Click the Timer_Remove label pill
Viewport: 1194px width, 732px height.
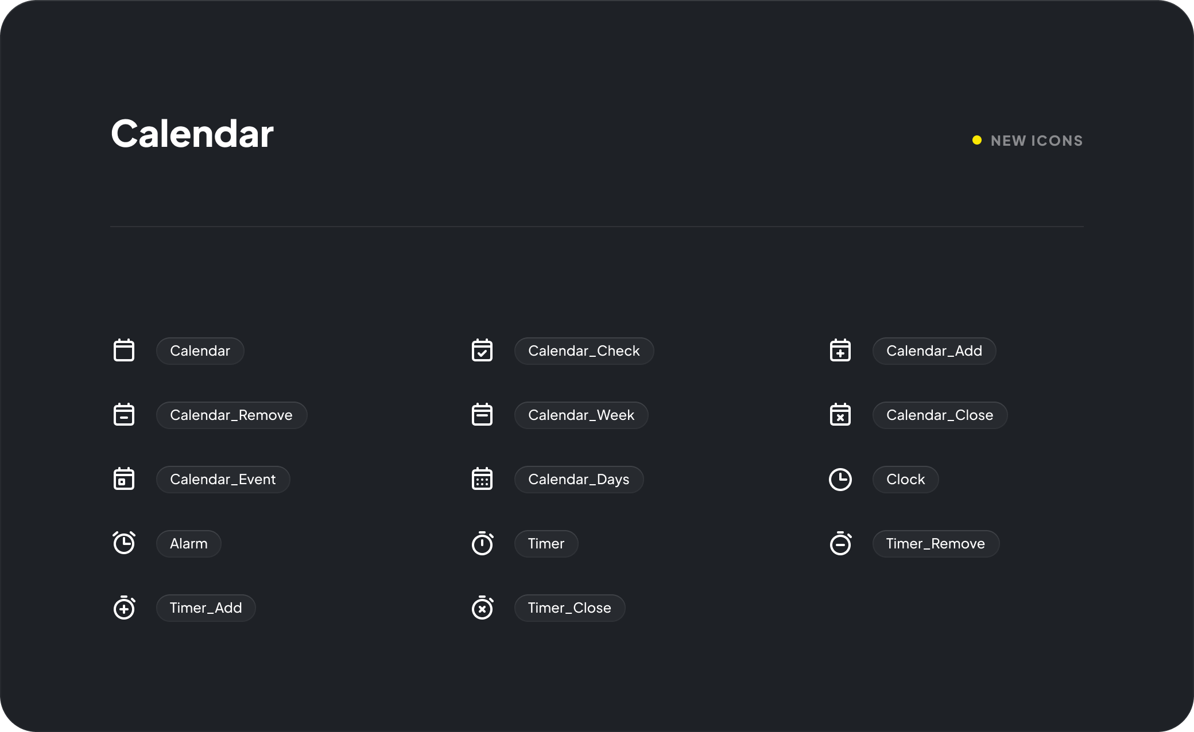[x=936, y=544]
